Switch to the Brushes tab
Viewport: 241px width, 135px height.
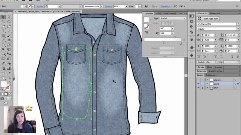[x=218, y=67]
